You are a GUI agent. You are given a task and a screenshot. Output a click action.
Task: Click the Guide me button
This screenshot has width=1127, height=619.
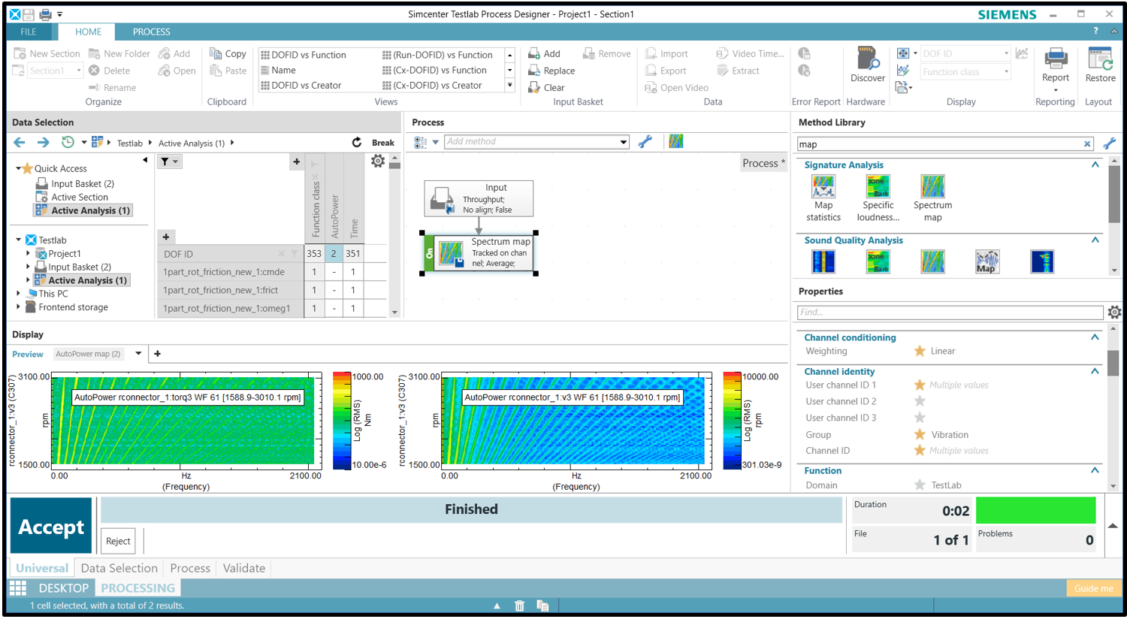point(1094,588)
